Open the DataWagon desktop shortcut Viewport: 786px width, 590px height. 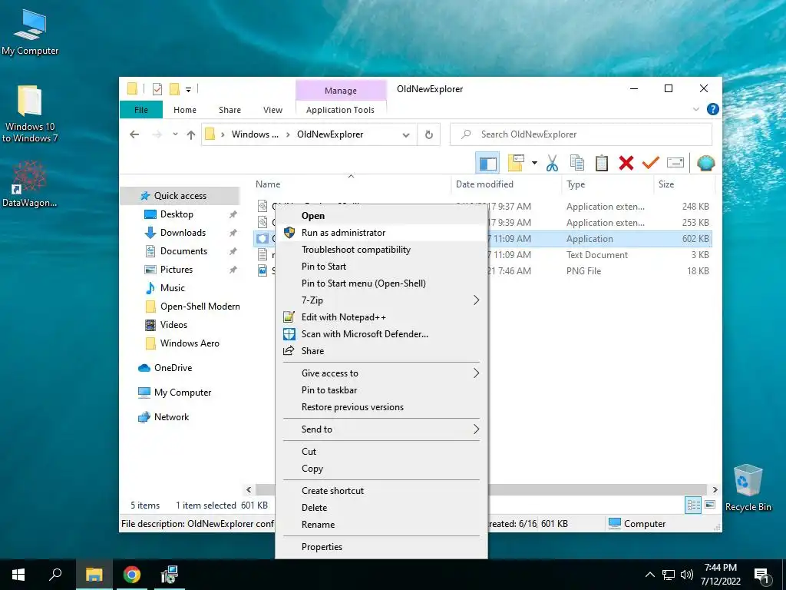point(30,184)
